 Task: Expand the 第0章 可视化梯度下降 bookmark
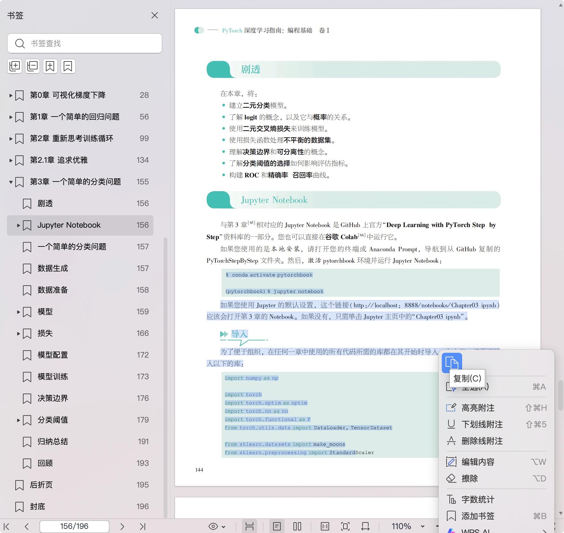point(11,95)
